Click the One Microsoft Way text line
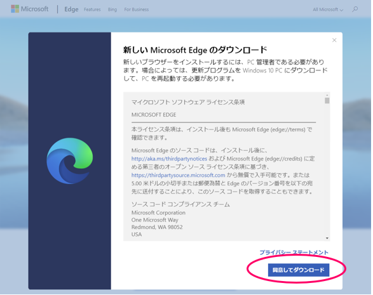The image size is (373, 295). [x=155, y=220]
